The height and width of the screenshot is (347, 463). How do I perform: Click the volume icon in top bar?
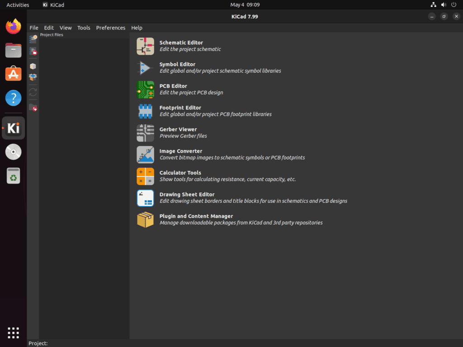click(444, 5)
